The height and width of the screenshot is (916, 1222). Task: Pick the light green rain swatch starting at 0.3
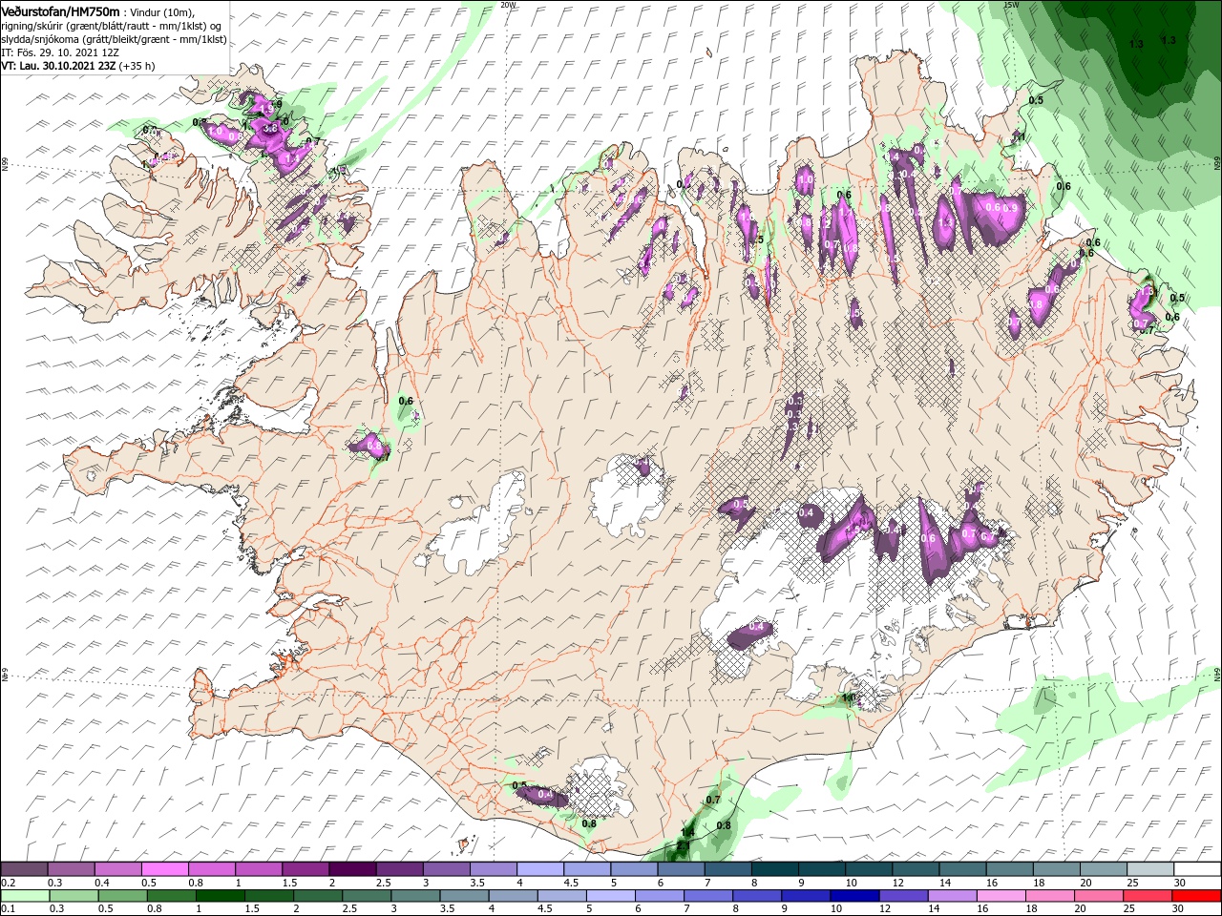(x=74, y=896)
